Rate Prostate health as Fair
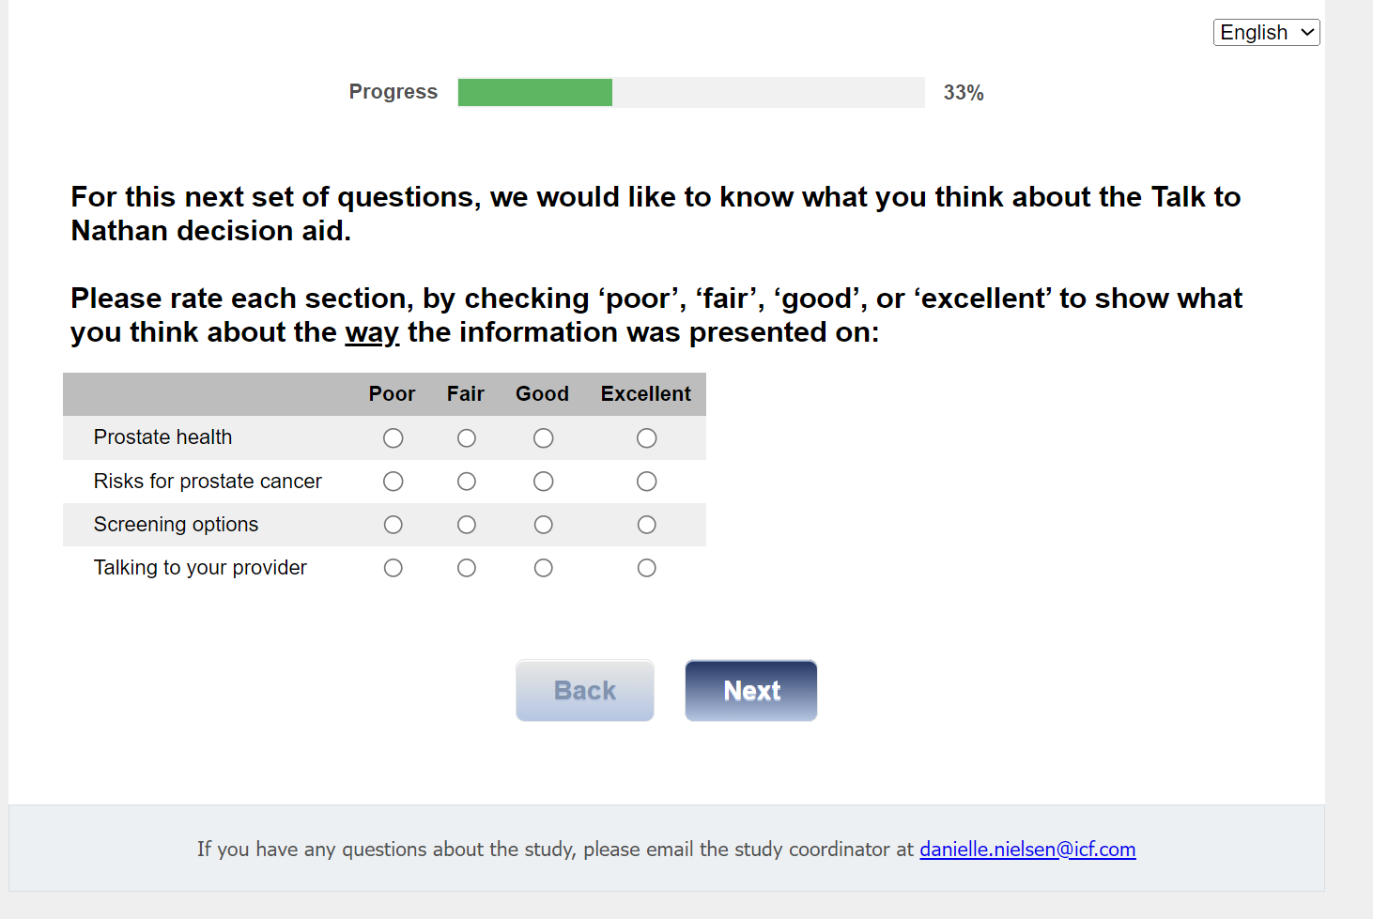This screenshot has height=919, width=1373. (x=467, y=438)
